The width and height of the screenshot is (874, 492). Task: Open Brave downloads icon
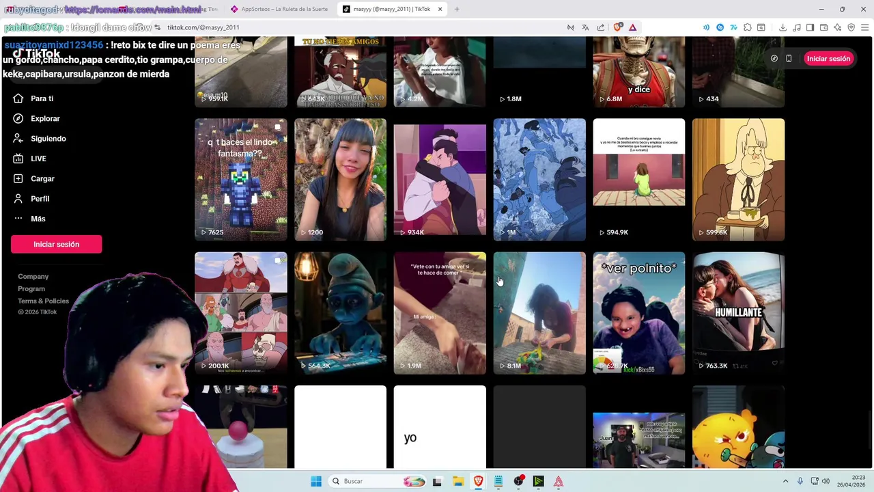[783, 27]
